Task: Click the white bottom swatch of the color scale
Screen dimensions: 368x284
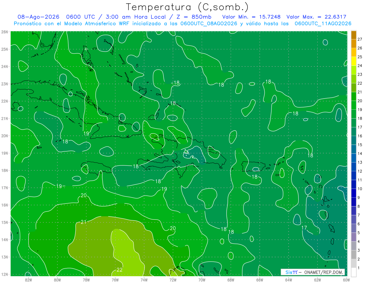Action: click(354, 272)
